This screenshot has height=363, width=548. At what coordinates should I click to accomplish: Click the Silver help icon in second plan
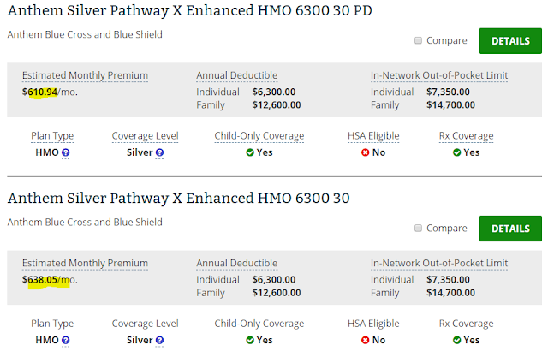tap(159, 340)
